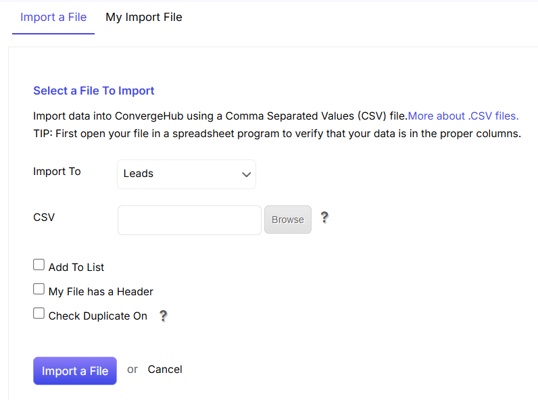Select the Import a File tab
This screenshot has width=538, height=400.
pos(53,17)
